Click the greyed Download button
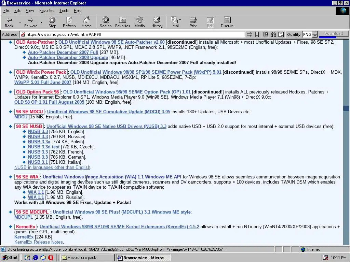The image size is (350, 262). click(x=334, y=33)
